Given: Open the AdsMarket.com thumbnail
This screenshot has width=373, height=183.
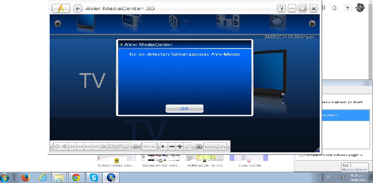Looking at the screenshot, I should (205, 161).
